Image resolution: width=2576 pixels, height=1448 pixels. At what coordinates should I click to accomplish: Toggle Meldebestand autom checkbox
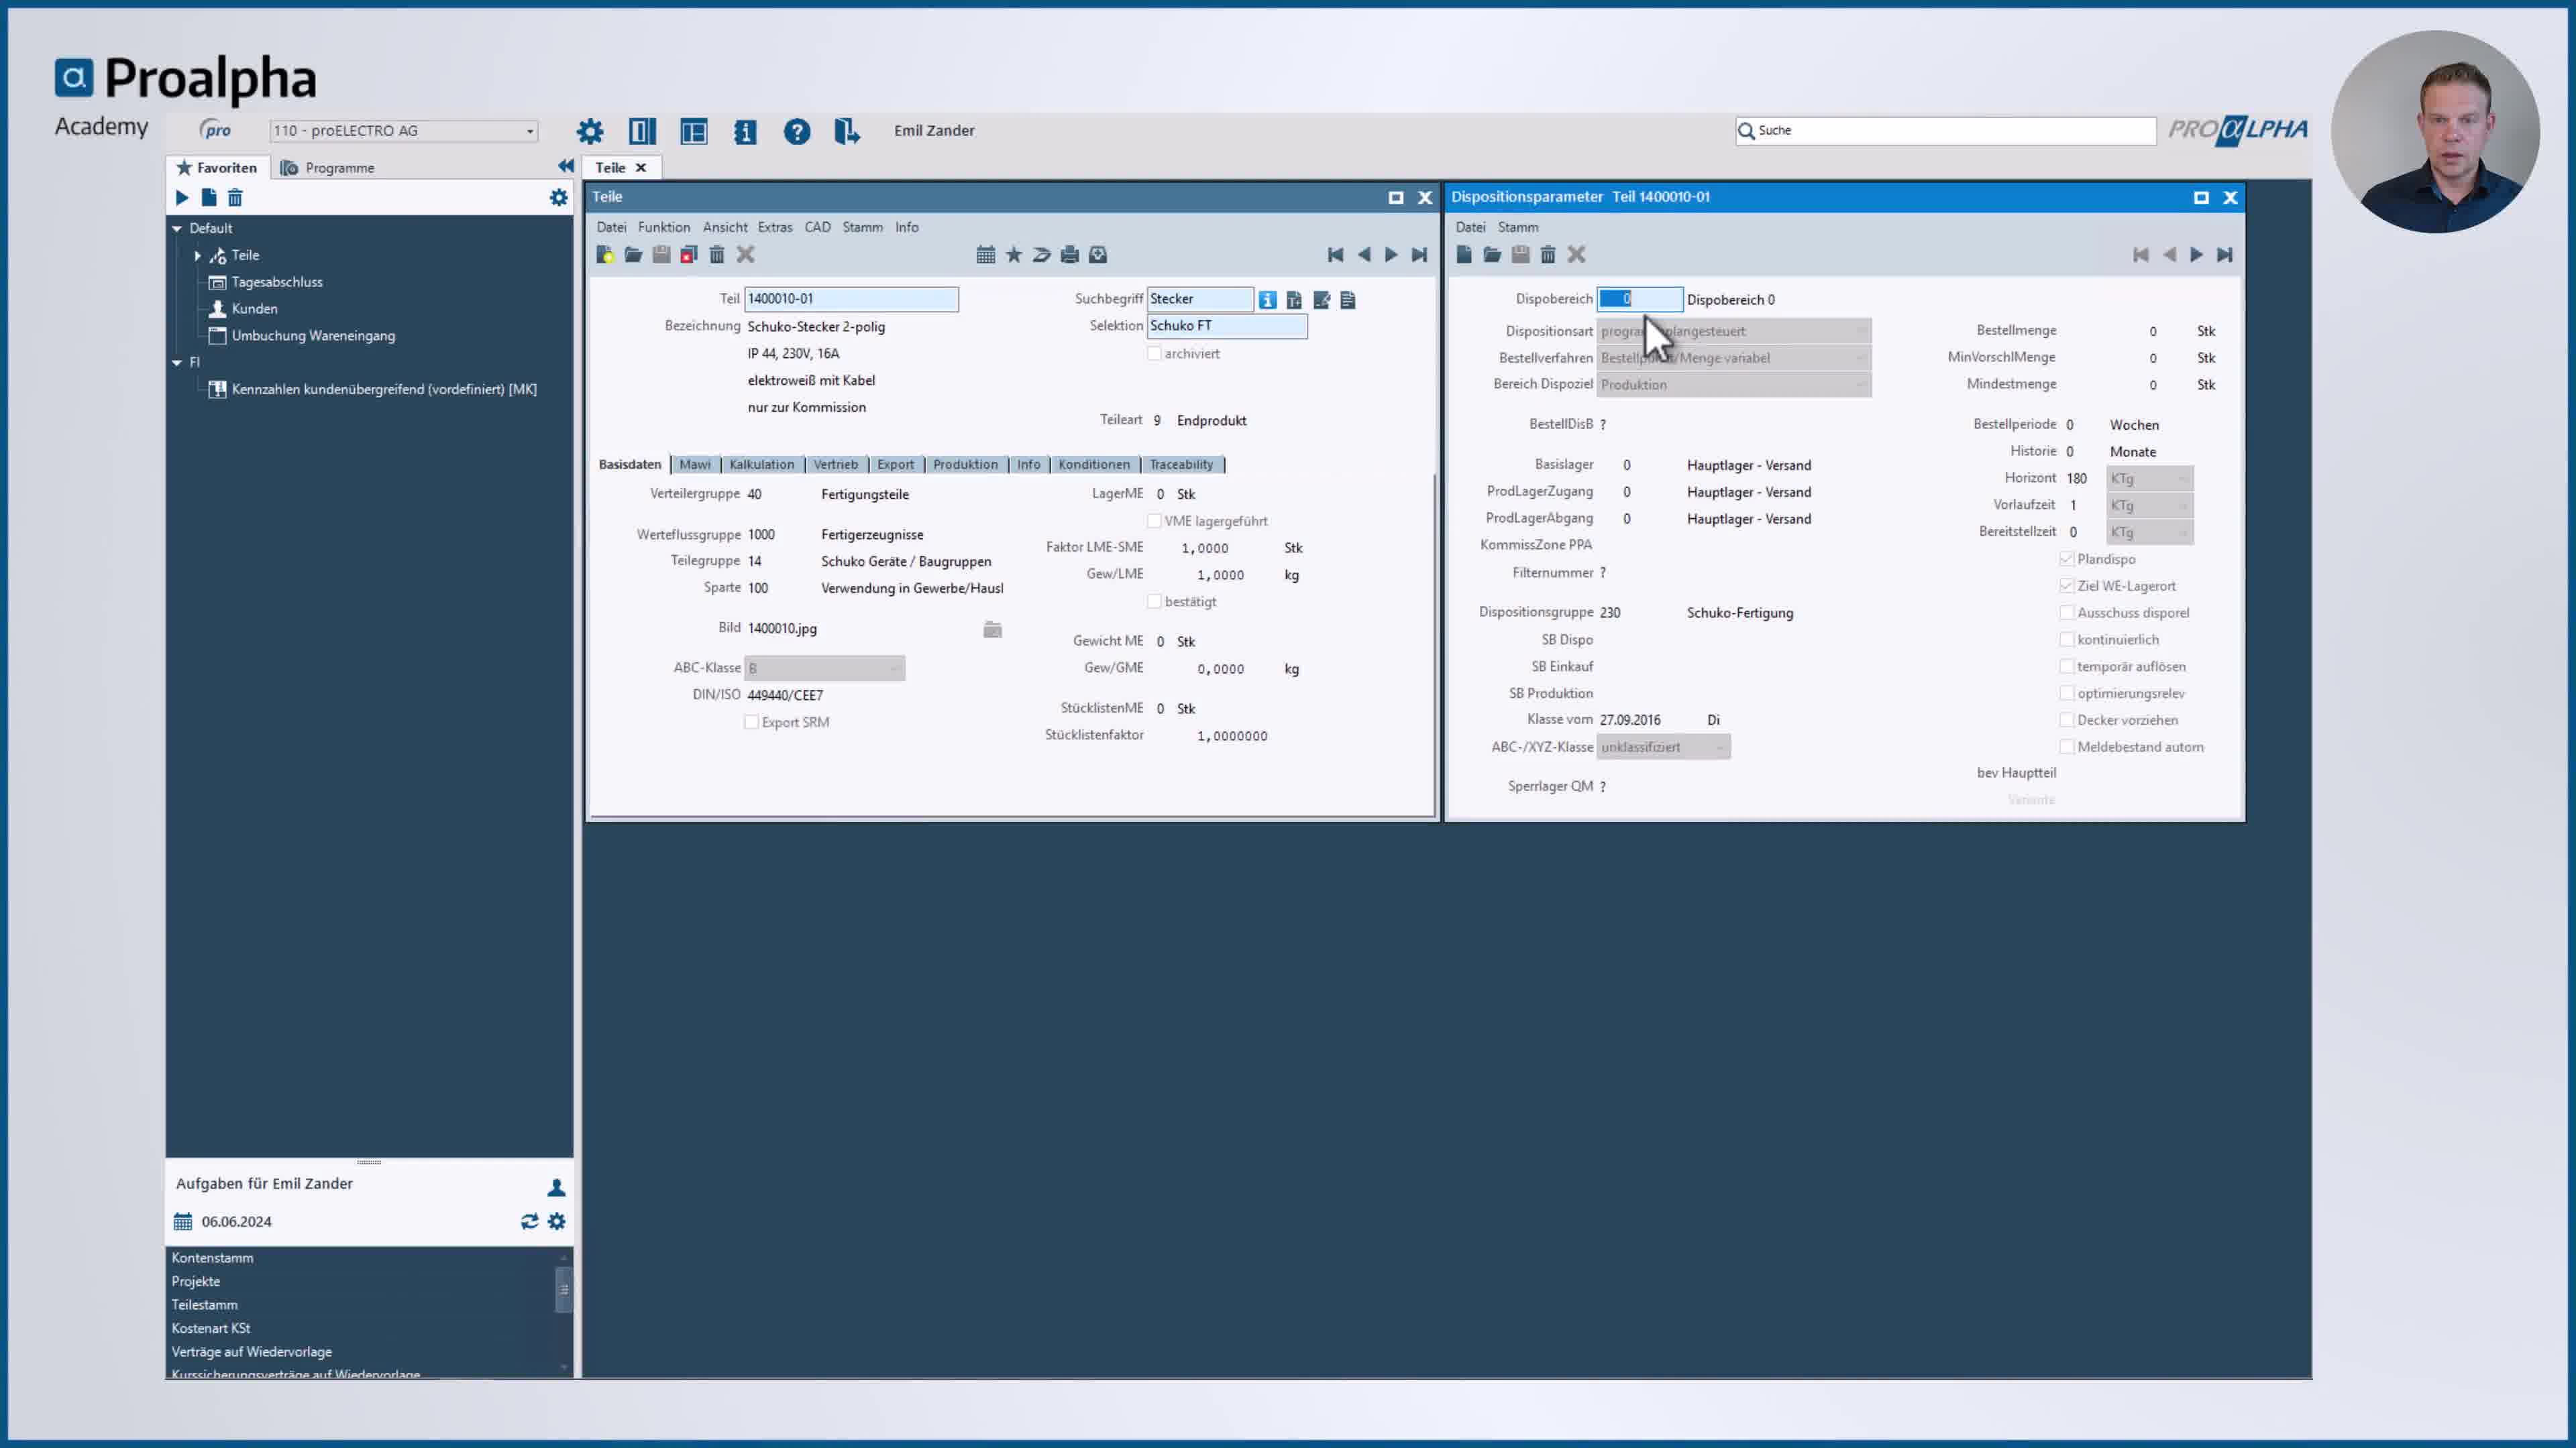(2067, 747)
